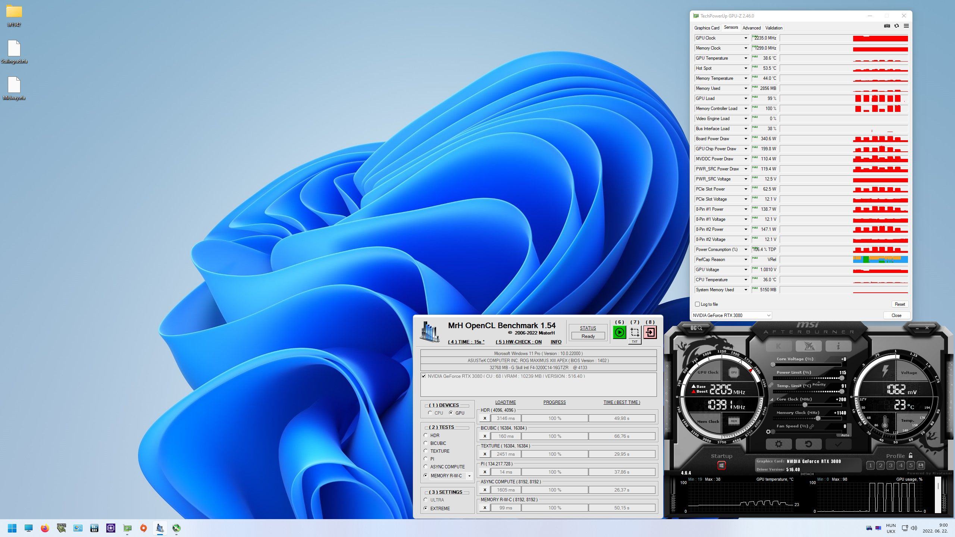Viewport: 955px width, 537px height.
Task: Click the MrH OpenCL Benchmark logo icon
Action: click(430, 332)
